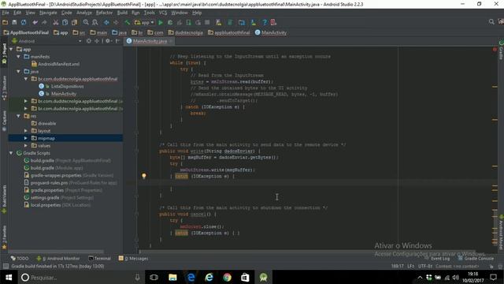This screenshot has height=284, width=504.
Task: Click the Paste toolbar icon
Action: click(x=74, y=22)
